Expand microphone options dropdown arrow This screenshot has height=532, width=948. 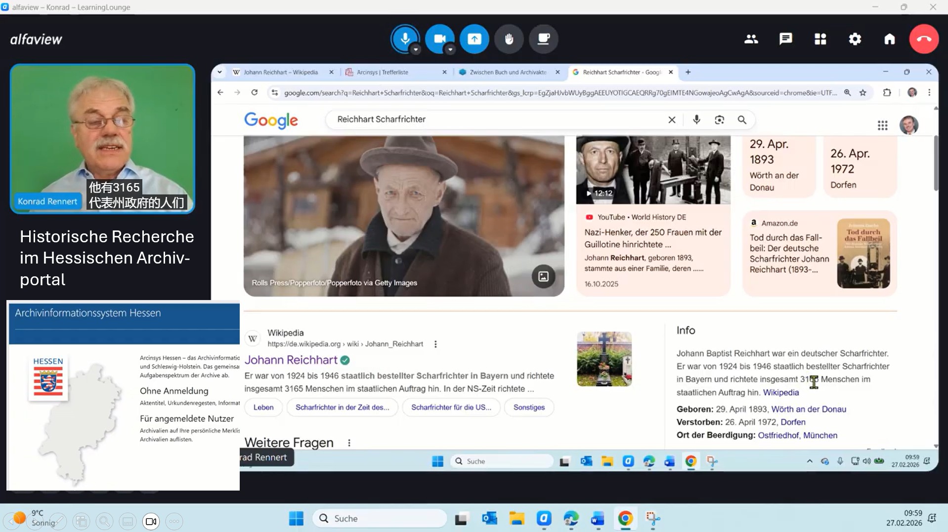pos(416,49)
